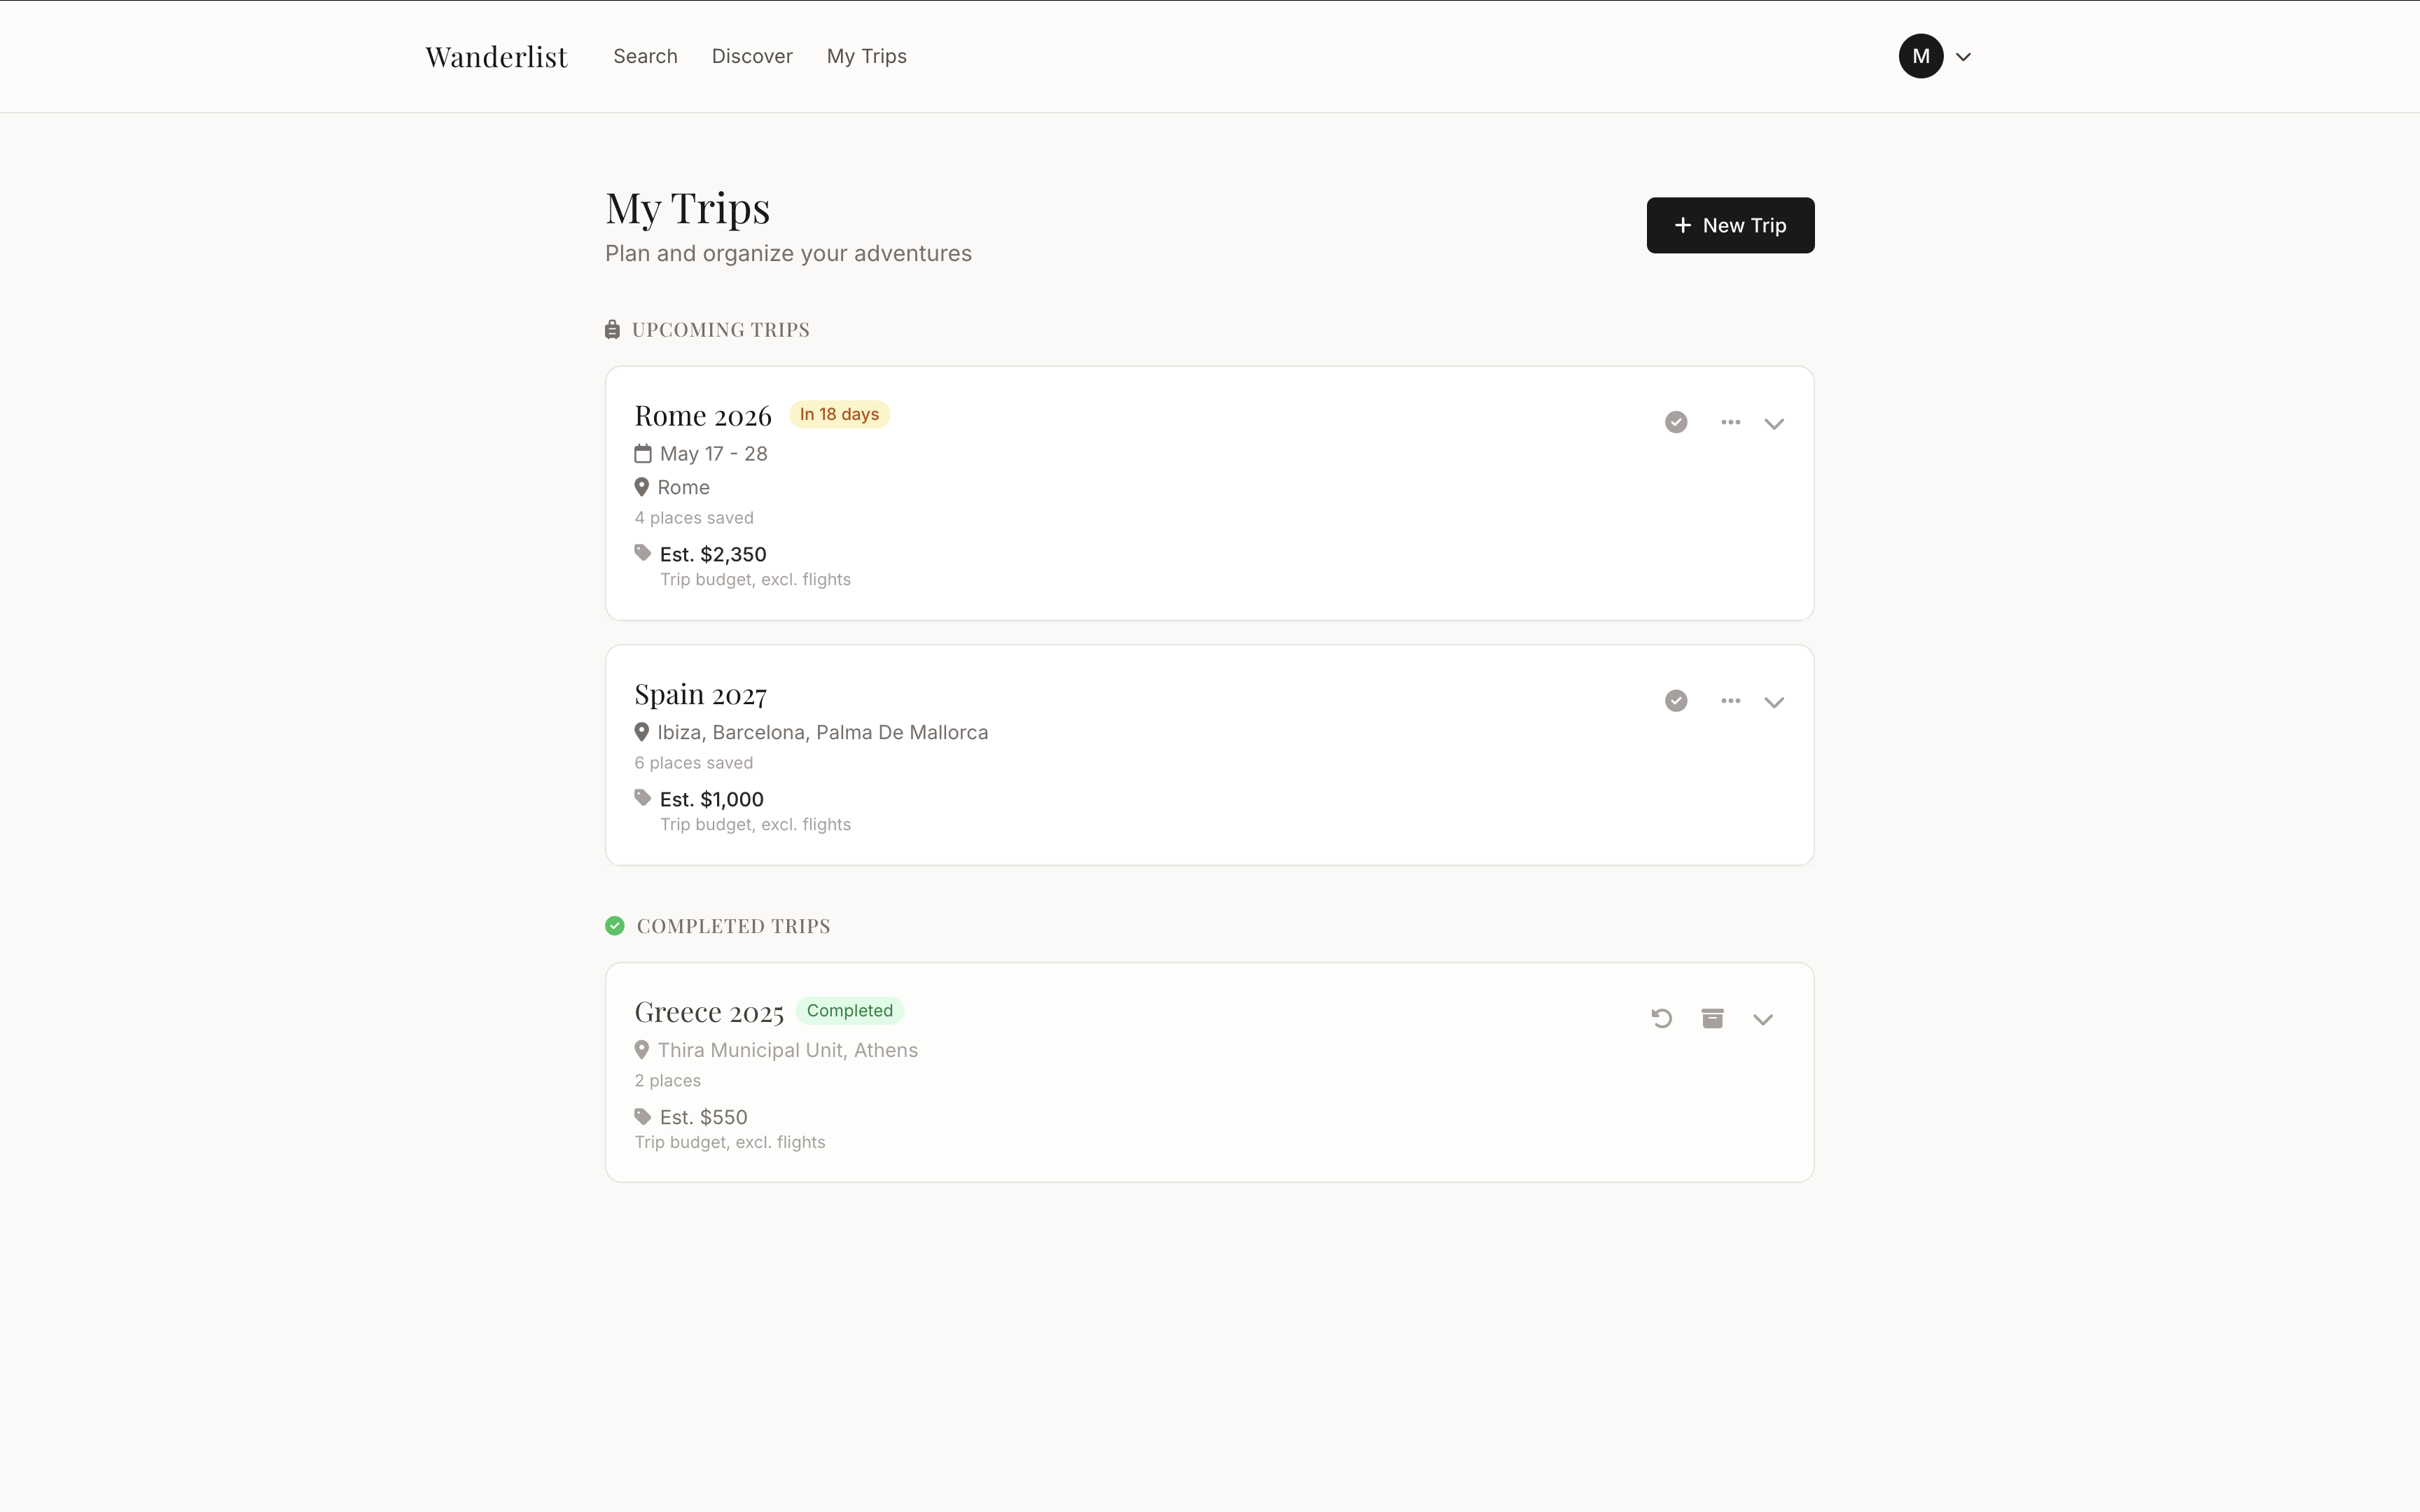Click the 'In 18 days' badge

pos(839,414)
